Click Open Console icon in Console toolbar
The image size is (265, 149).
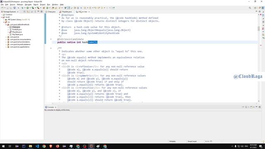point(251,107)
